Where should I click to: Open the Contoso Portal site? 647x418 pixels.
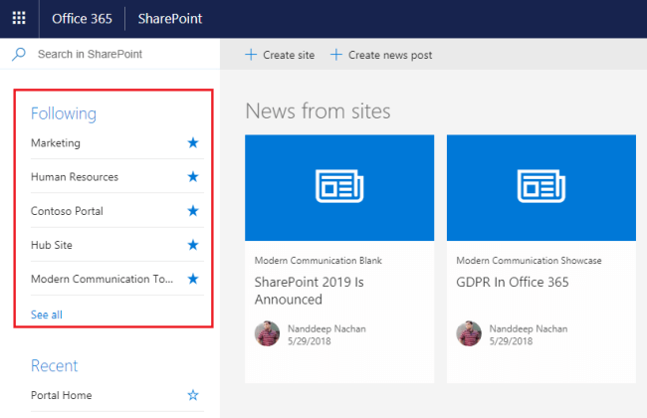pyautogui.click(x=67, y=211)
